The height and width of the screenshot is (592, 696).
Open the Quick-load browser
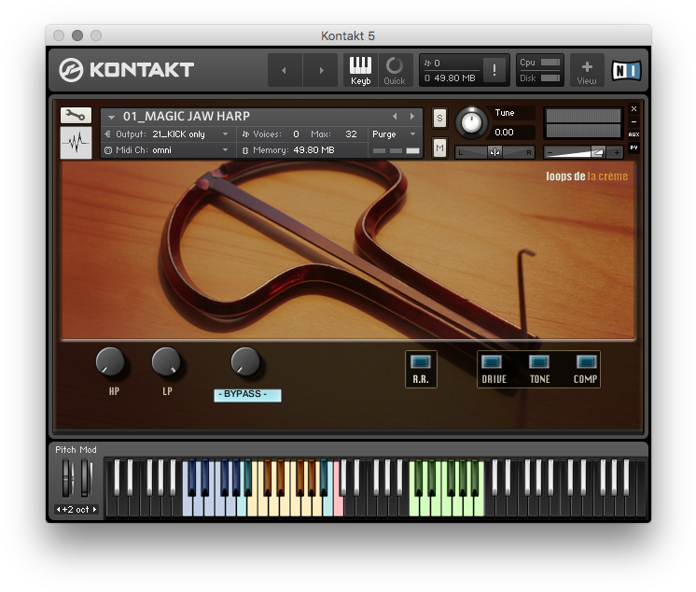click(x=395, y=70)
